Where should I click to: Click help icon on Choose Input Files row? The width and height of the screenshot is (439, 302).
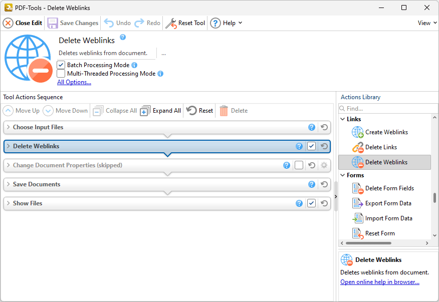[312, 127]
